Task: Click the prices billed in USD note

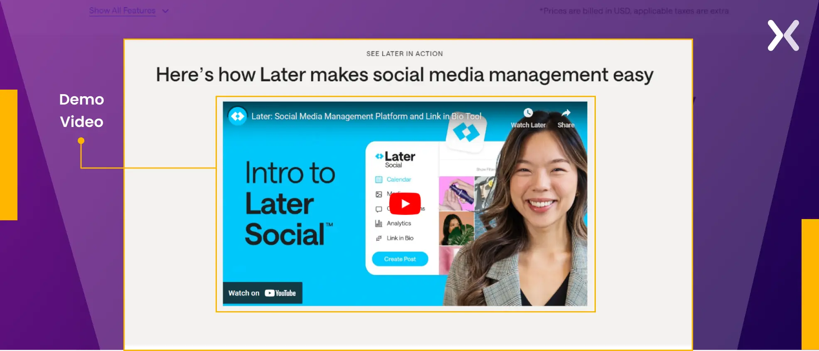Action: click(634, 11)
